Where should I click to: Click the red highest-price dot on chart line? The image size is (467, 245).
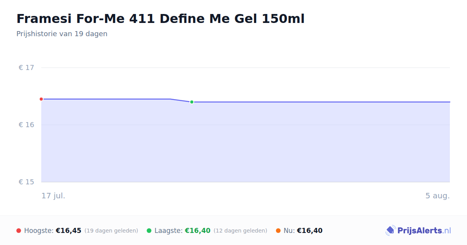(x=41, y=99)
